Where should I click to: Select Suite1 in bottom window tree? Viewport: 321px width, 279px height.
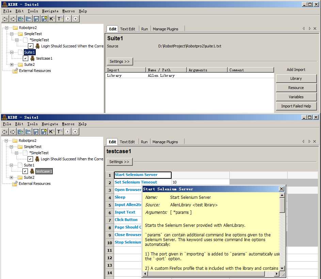click(29, 165)
